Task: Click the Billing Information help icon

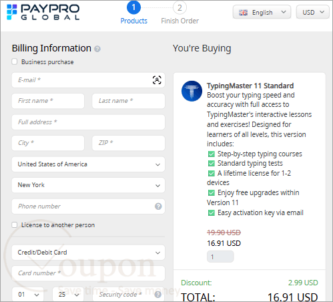Action: (x=97, y=49)
